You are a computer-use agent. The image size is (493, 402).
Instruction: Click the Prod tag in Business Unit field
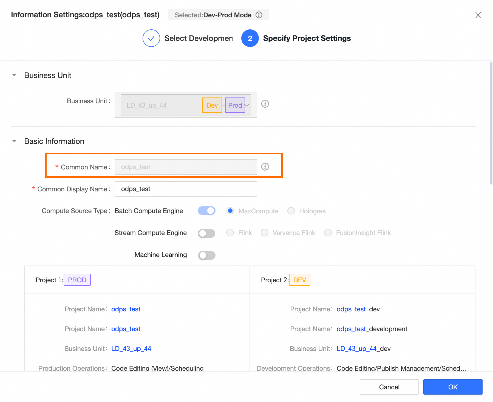pyautogui.click(x=235, y=105)
